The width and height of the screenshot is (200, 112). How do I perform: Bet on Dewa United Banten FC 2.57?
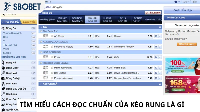click(x=150, y=73)
